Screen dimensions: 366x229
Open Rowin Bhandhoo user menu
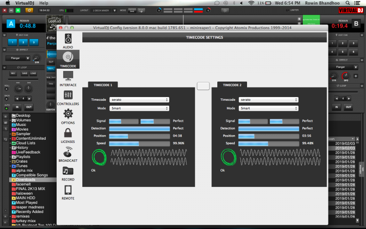pos(323,3)
